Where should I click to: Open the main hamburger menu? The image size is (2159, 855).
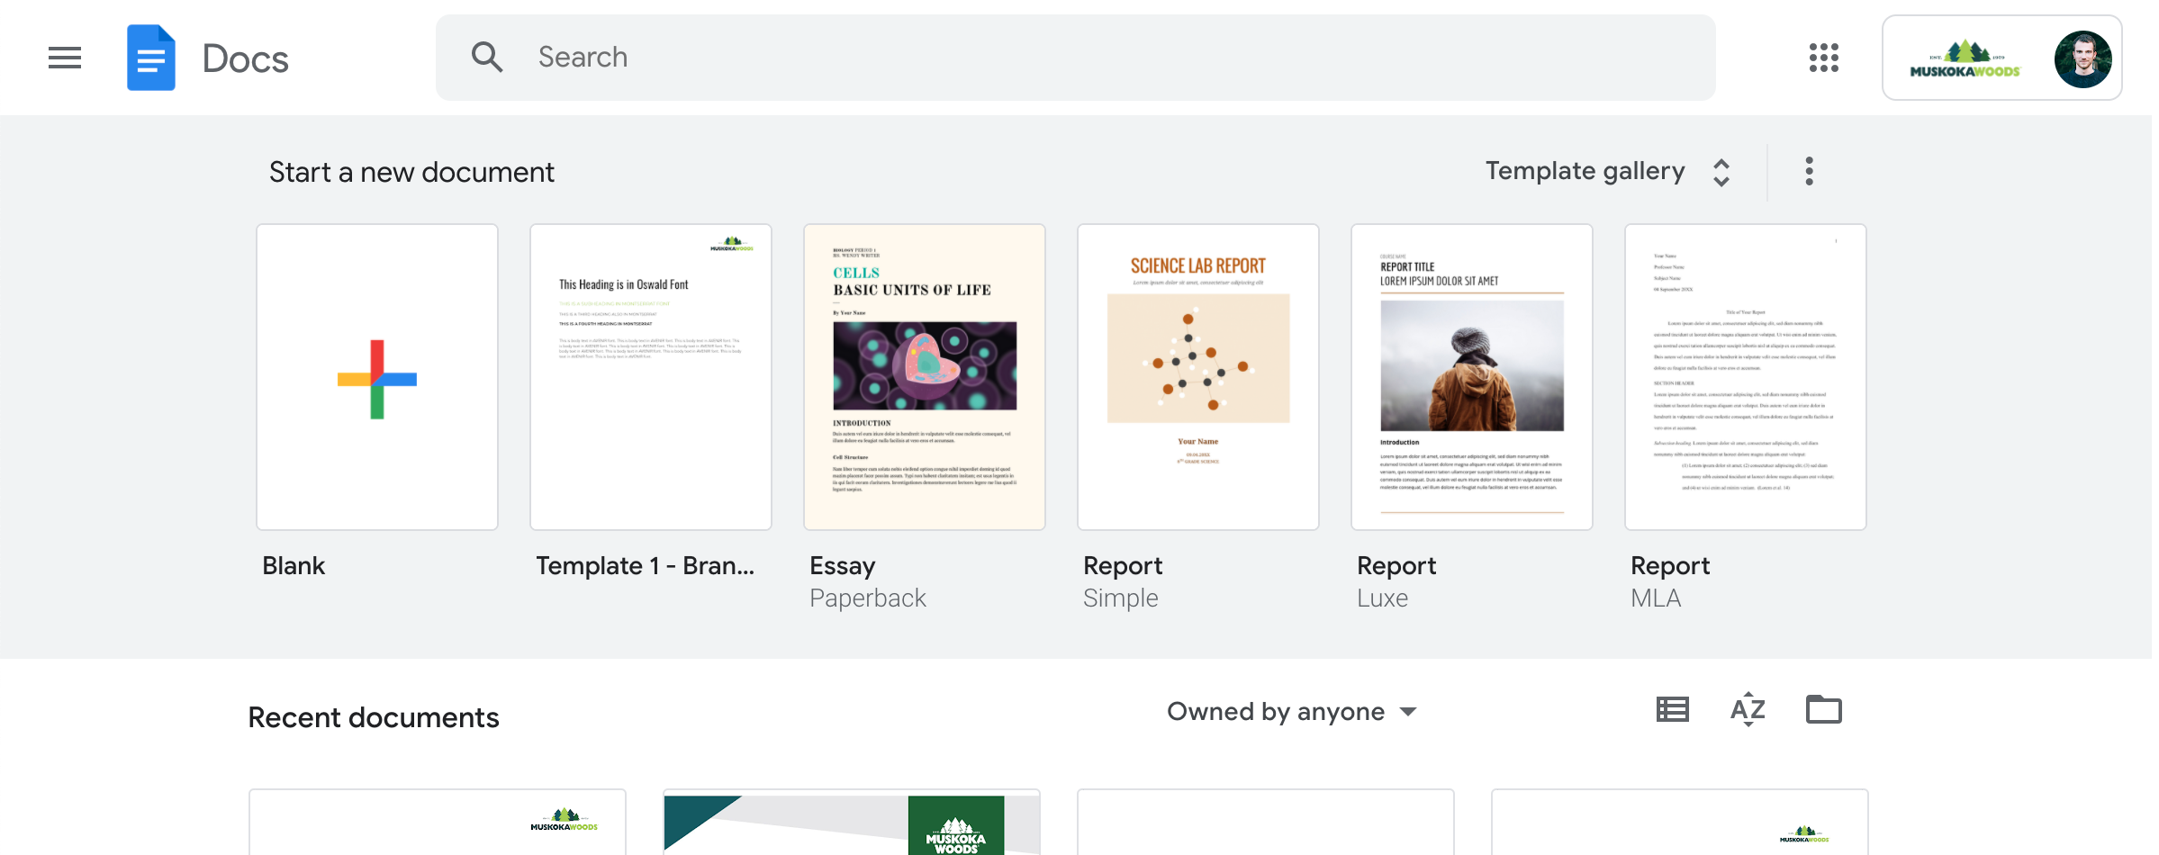(x=65, y=58)
